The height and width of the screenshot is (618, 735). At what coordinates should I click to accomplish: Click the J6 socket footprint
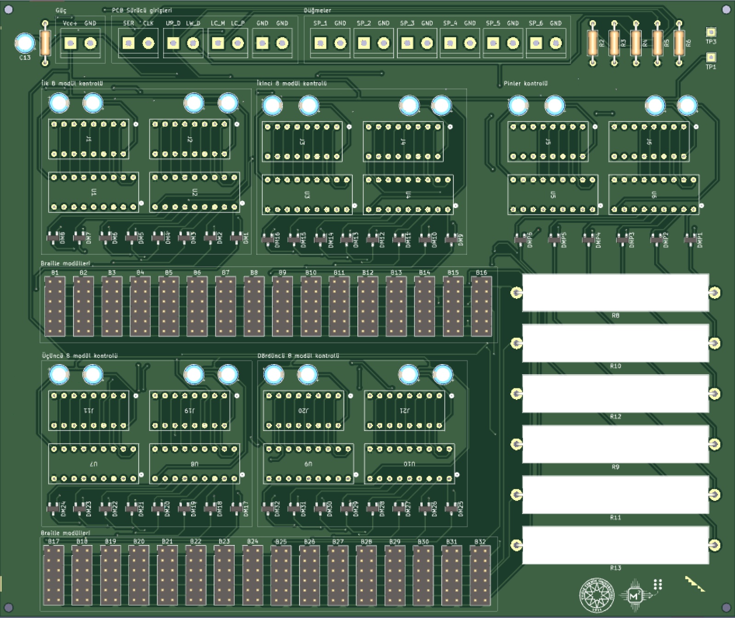[649, 142]
